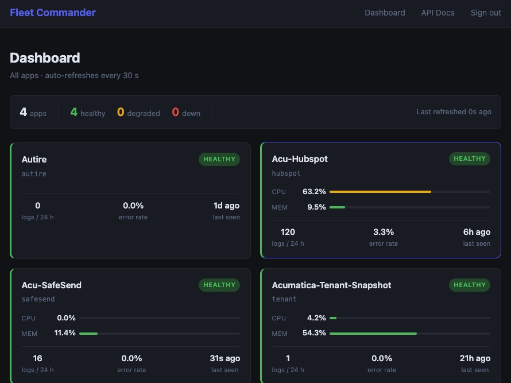Open the Acu-SafeSend app card title
Viewport: 511px width, 383px height.
pos(52,285)
